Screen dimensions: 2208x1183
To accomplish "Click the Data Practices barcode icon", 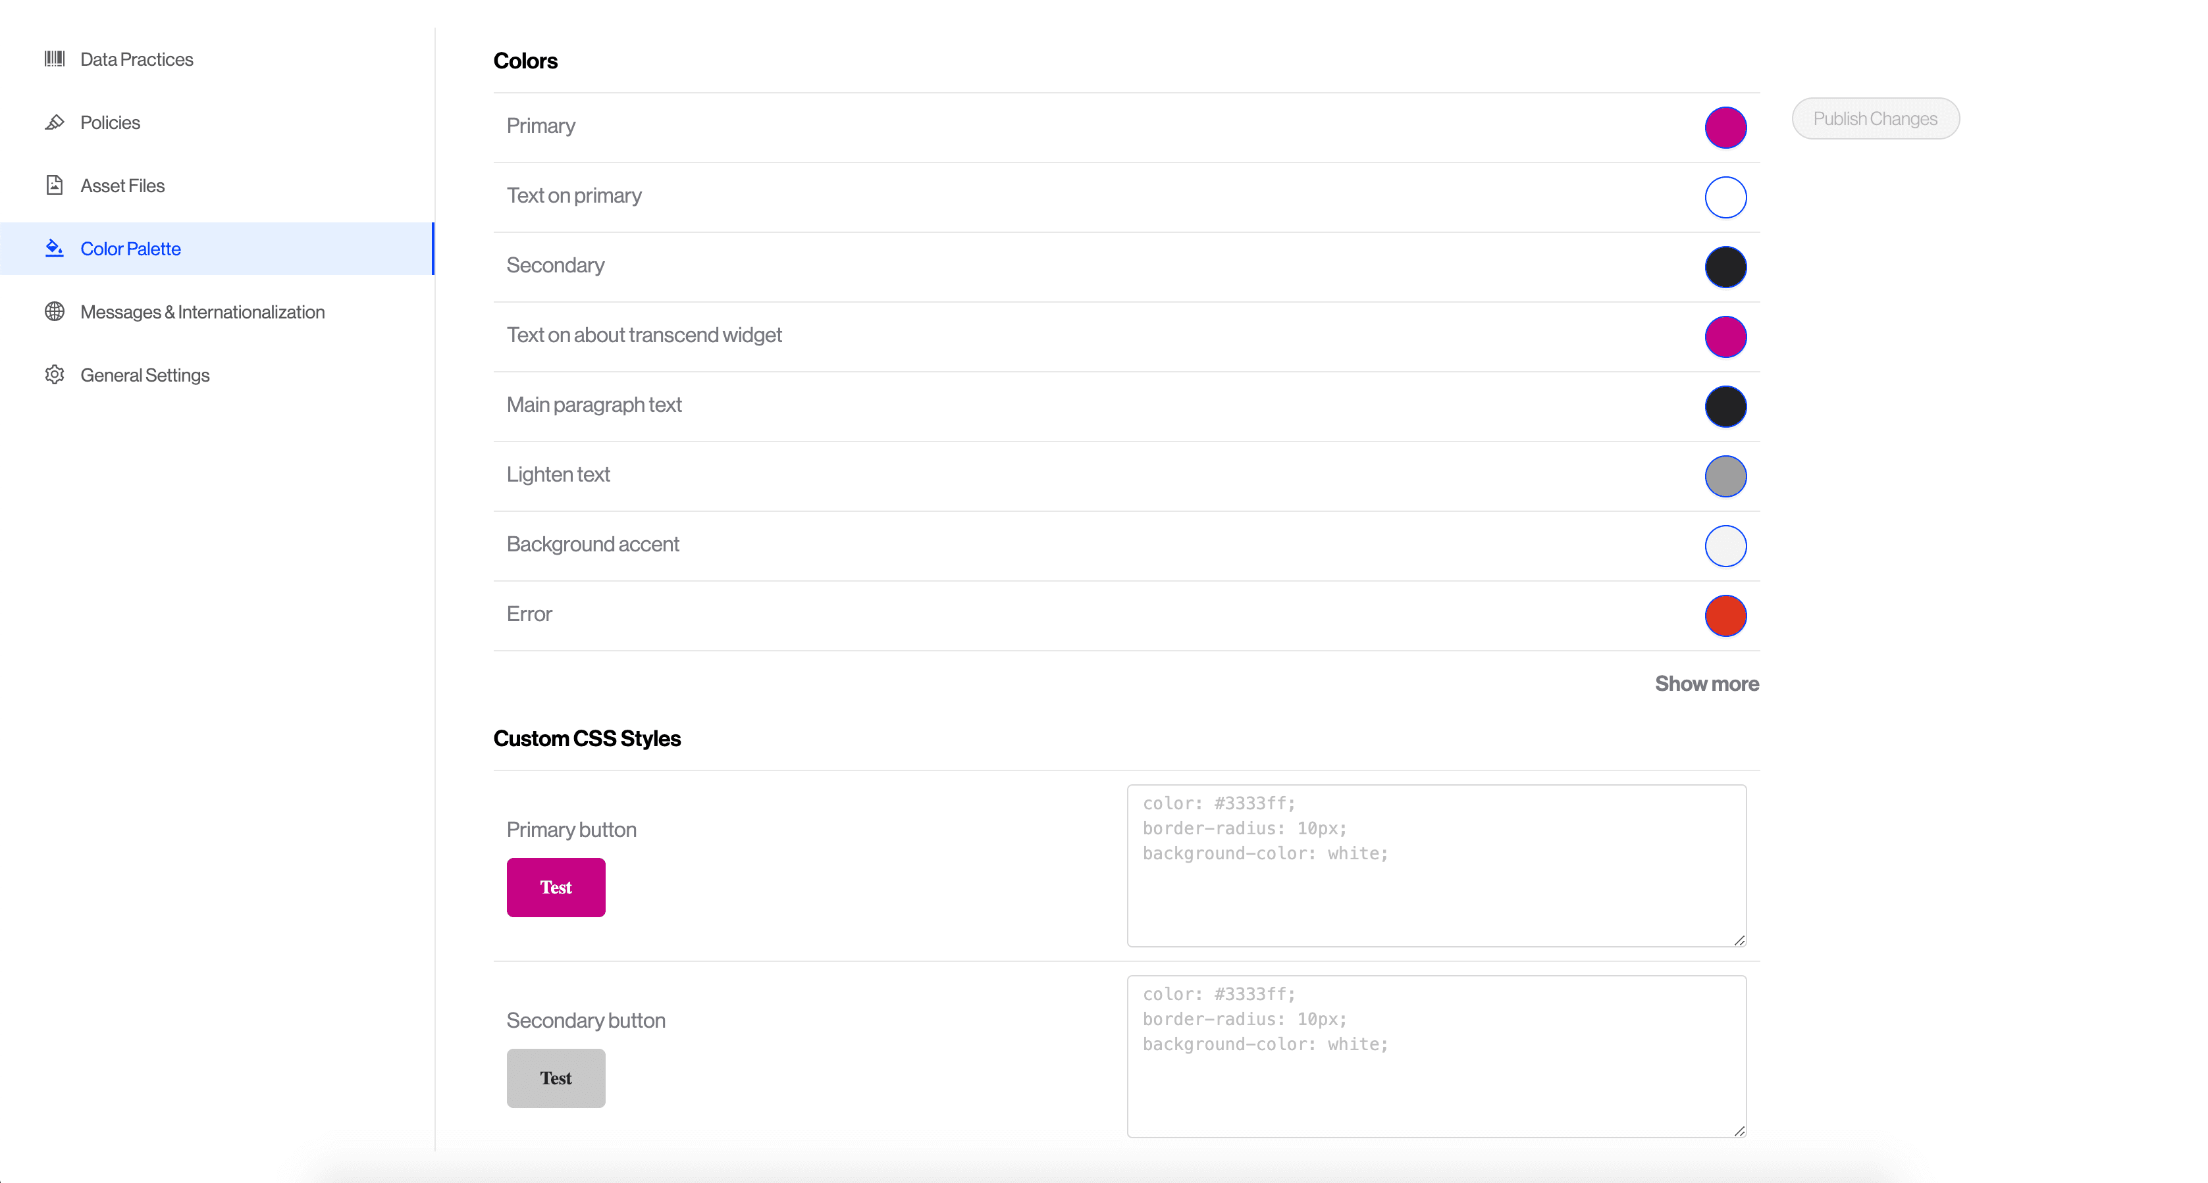I will 54,59.
